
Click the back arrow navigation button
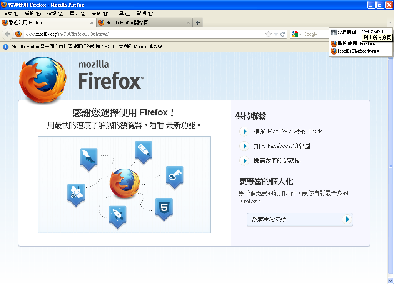click(8, 34)
